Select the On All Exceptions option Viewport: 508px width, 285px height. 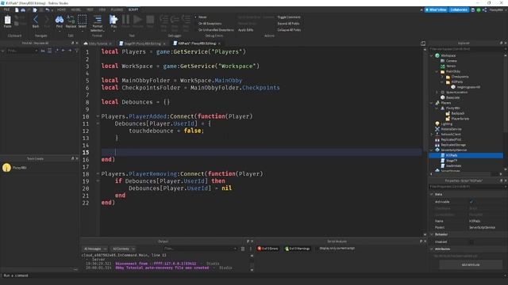click(x=210, y=24)
